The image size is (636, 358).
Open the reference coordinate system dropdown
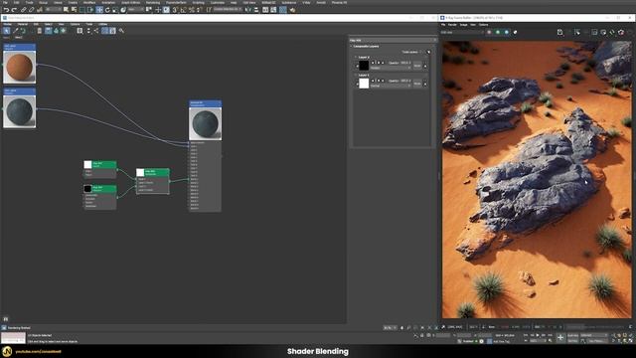136,9
